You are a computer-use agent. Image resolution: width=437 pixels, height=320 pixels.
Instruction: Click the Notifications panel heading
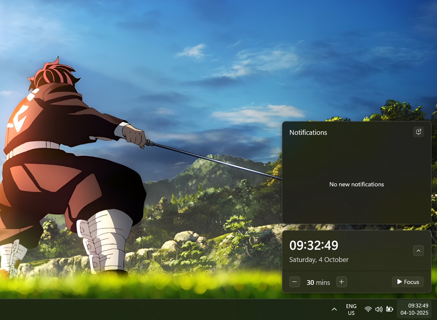click(308, 132)
